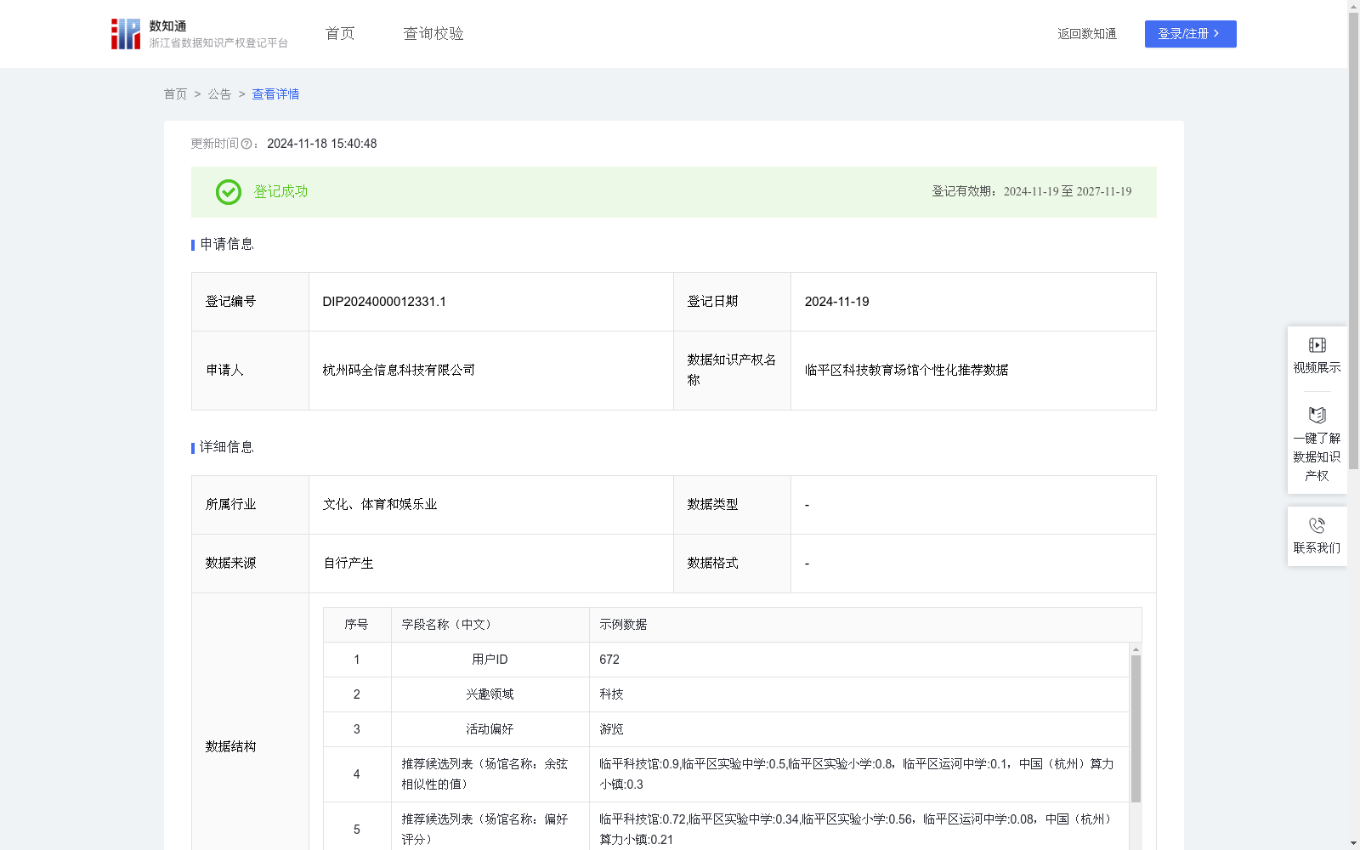Click the 查看详情 breadcrumb item
Image resolution: width=1360 pixels, height=850 pixels.
click(275, 94)
